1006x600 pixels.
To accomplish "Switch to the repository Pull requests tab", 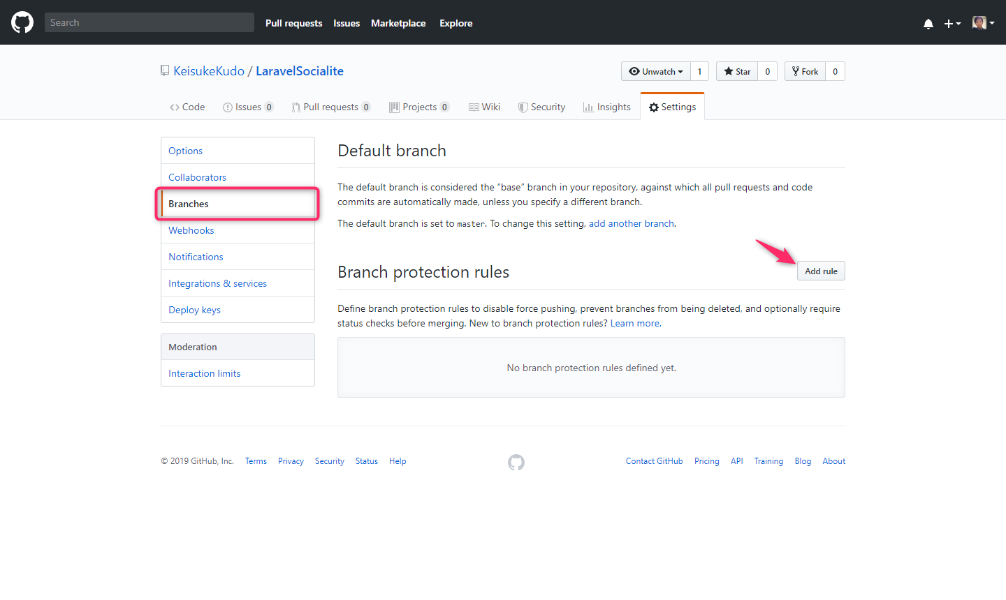I will pos(331,107).
